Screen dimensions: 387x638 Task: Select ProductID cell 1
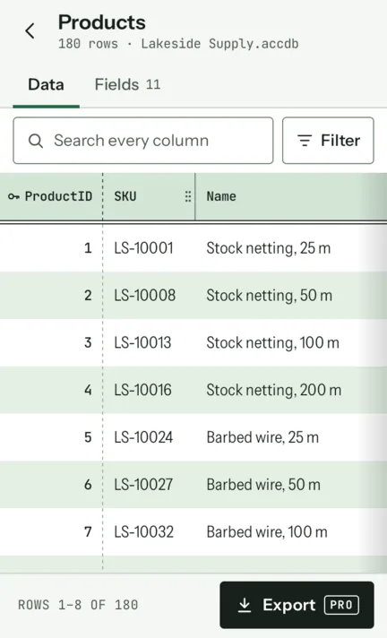tap(51, 248)
